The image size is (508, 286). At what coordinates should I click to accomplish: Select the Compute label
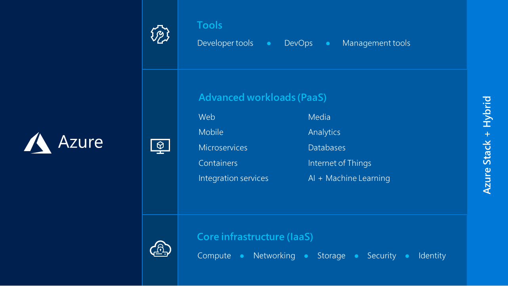214,256
